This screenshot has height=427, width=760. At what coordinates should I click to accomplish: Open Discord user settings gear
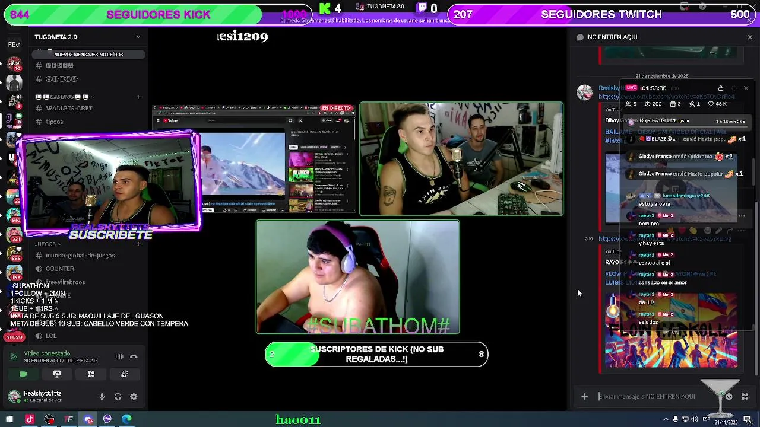click(x=134, y=397)
